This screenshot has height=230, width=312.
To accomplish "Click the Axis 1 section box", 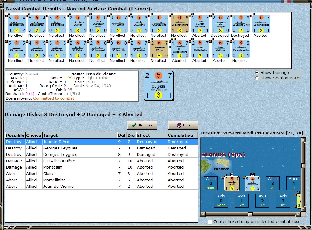I will click(242, 201).
